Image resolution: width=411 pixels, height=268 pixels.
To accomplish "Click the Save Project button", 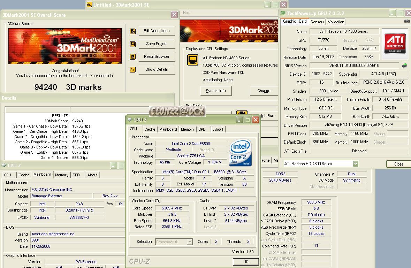I will coord(157,44).
